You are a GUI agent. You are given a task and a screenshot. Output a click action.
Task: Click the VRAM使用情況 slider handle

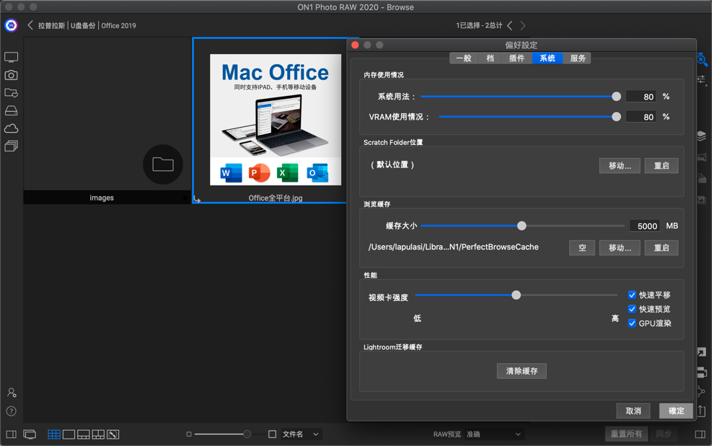pos(616,117)
